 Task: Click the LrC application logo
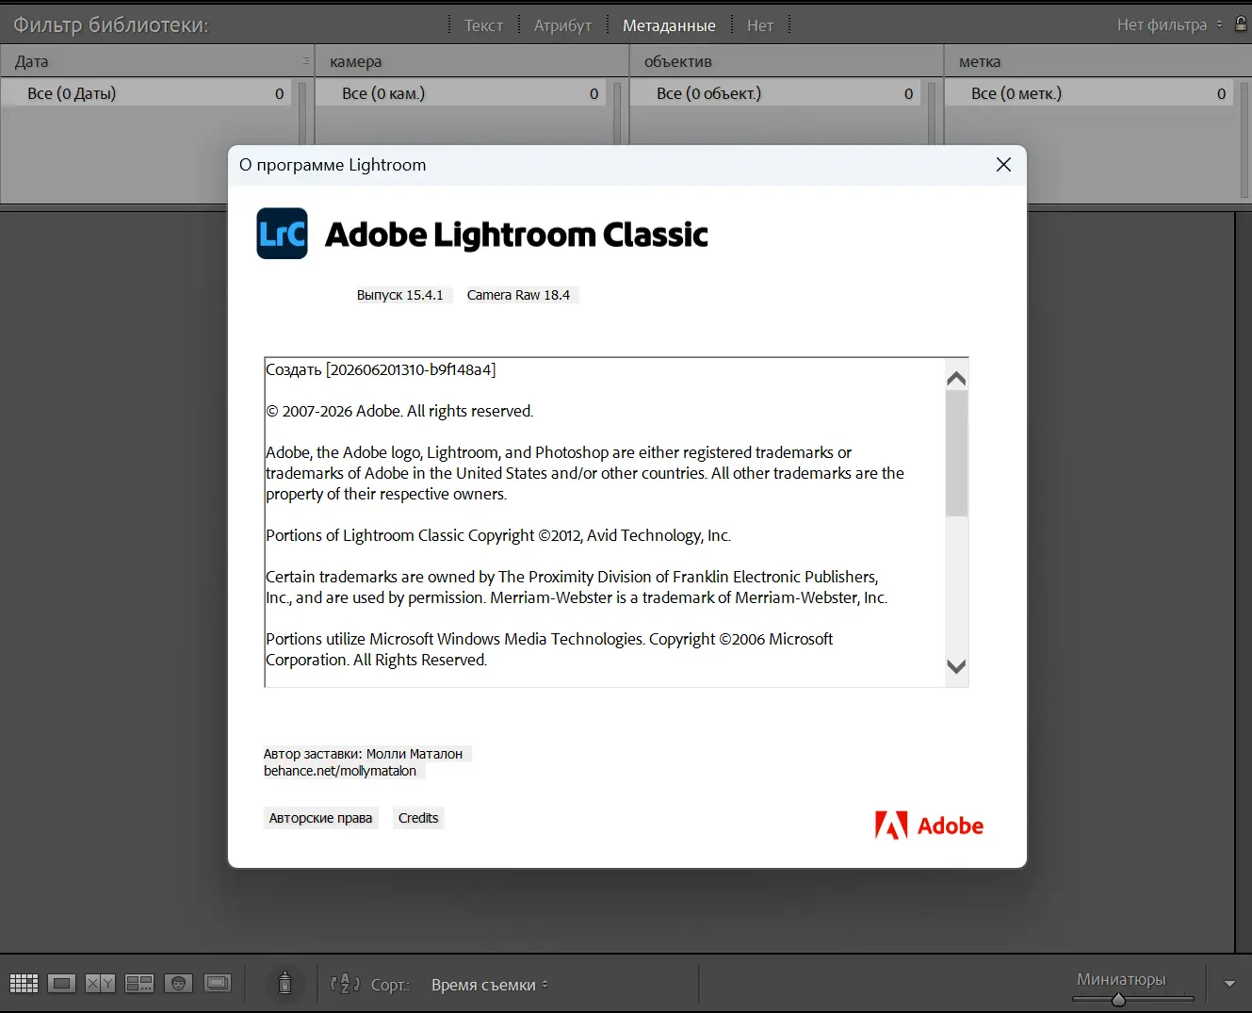(282, 234)
